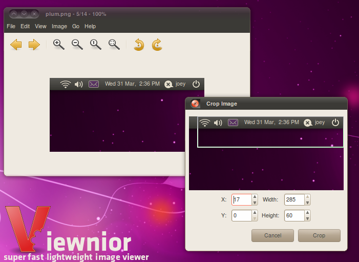
Task: Open the Image menu
Action: tap(59, 26)
